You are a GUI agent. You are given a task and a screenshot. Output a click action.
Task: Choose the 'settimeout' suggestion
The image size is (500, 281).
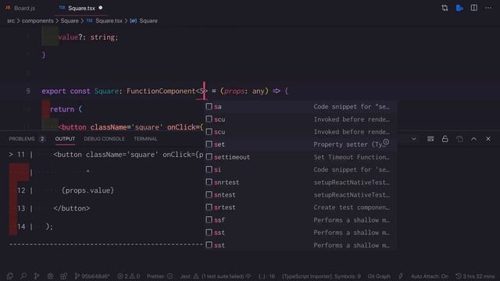point(300,157)
